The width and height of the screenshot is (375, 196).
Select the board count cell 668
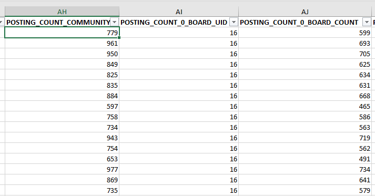305,96
